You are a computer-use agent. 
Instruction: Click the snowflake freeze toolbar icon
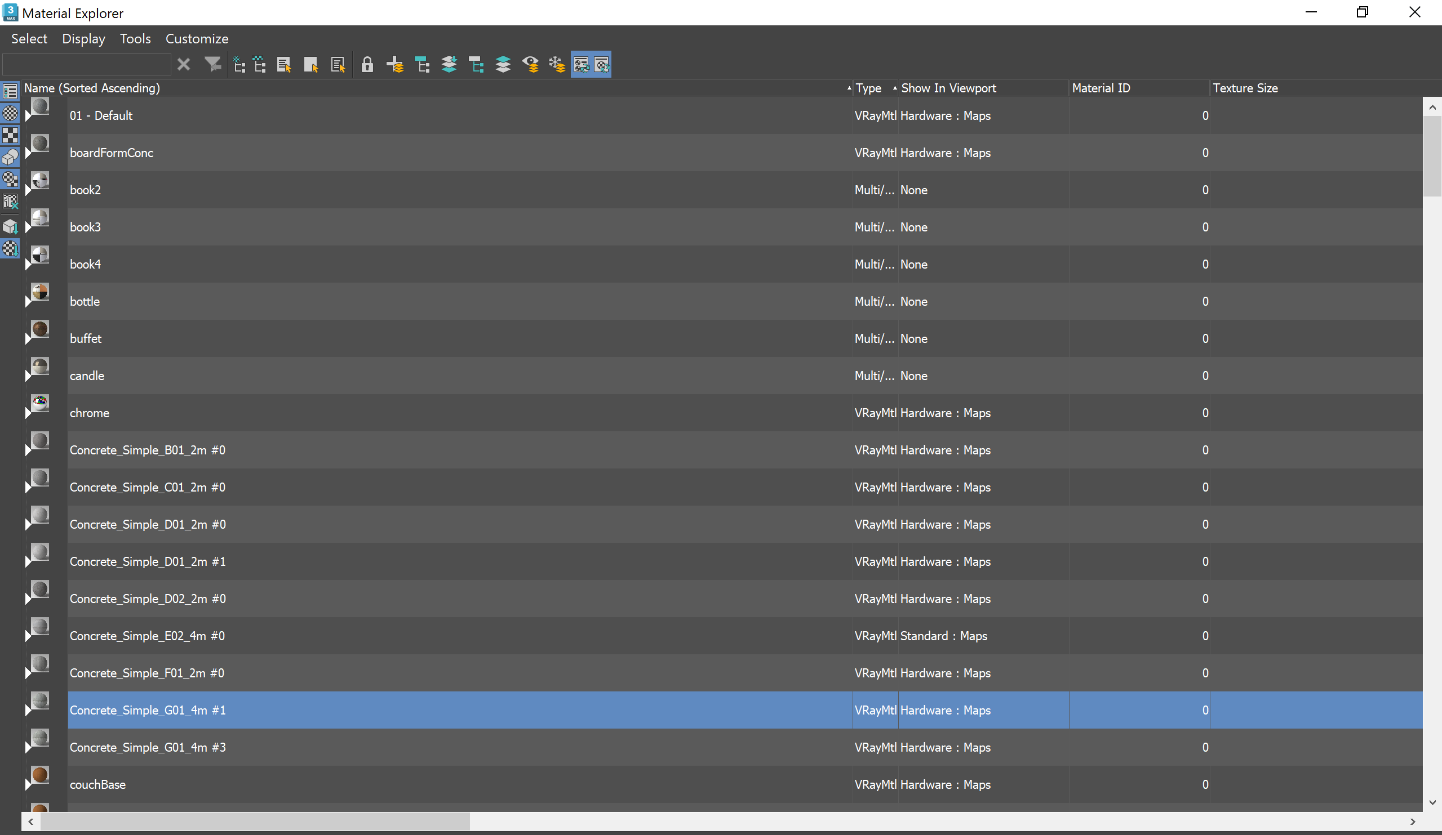557,64
